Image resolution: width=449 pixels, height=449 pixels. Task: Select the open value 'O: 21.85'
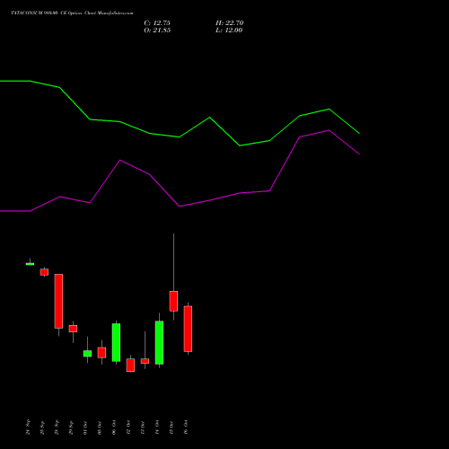point(157,31)
